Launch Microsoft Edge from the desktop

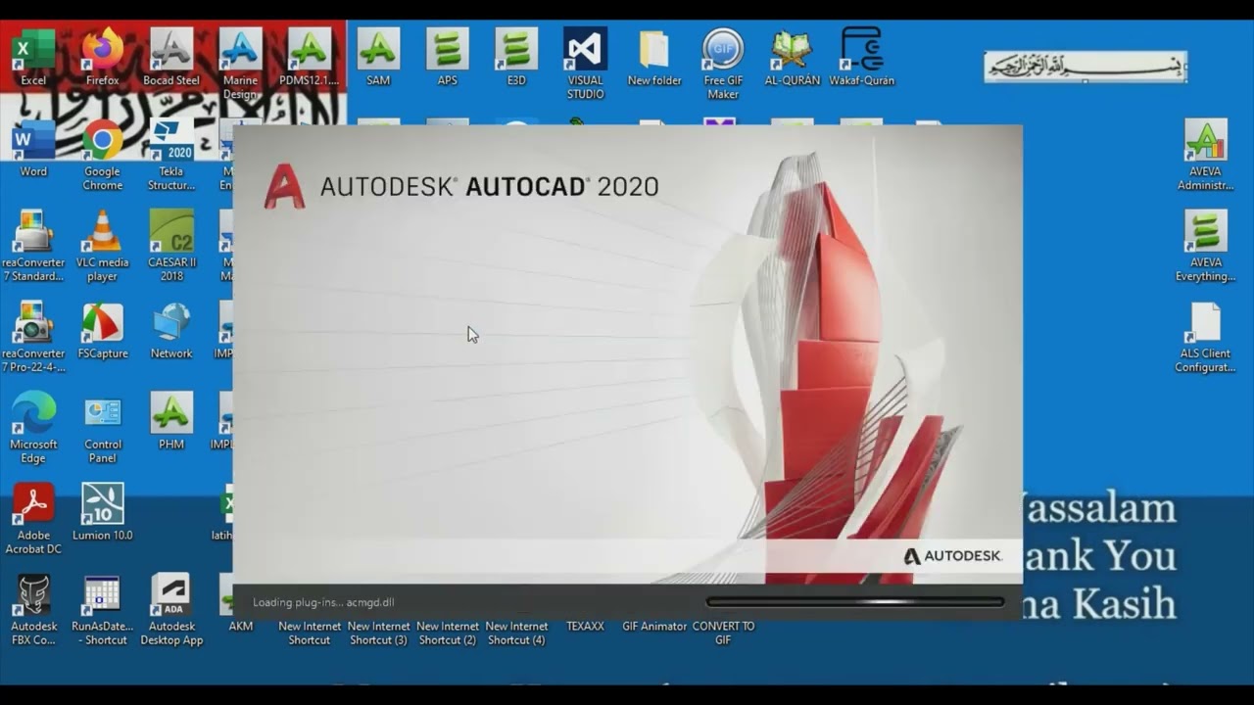pos(33,428)
